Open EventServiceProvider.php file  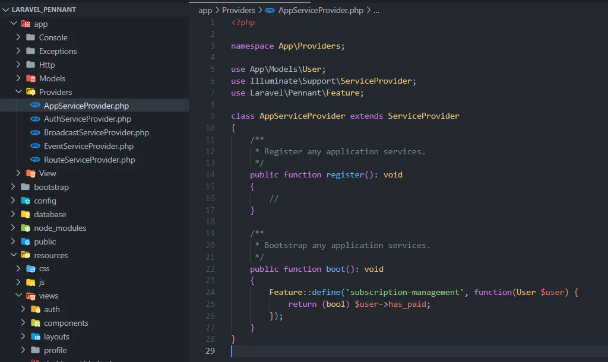(x=88, y=146)
